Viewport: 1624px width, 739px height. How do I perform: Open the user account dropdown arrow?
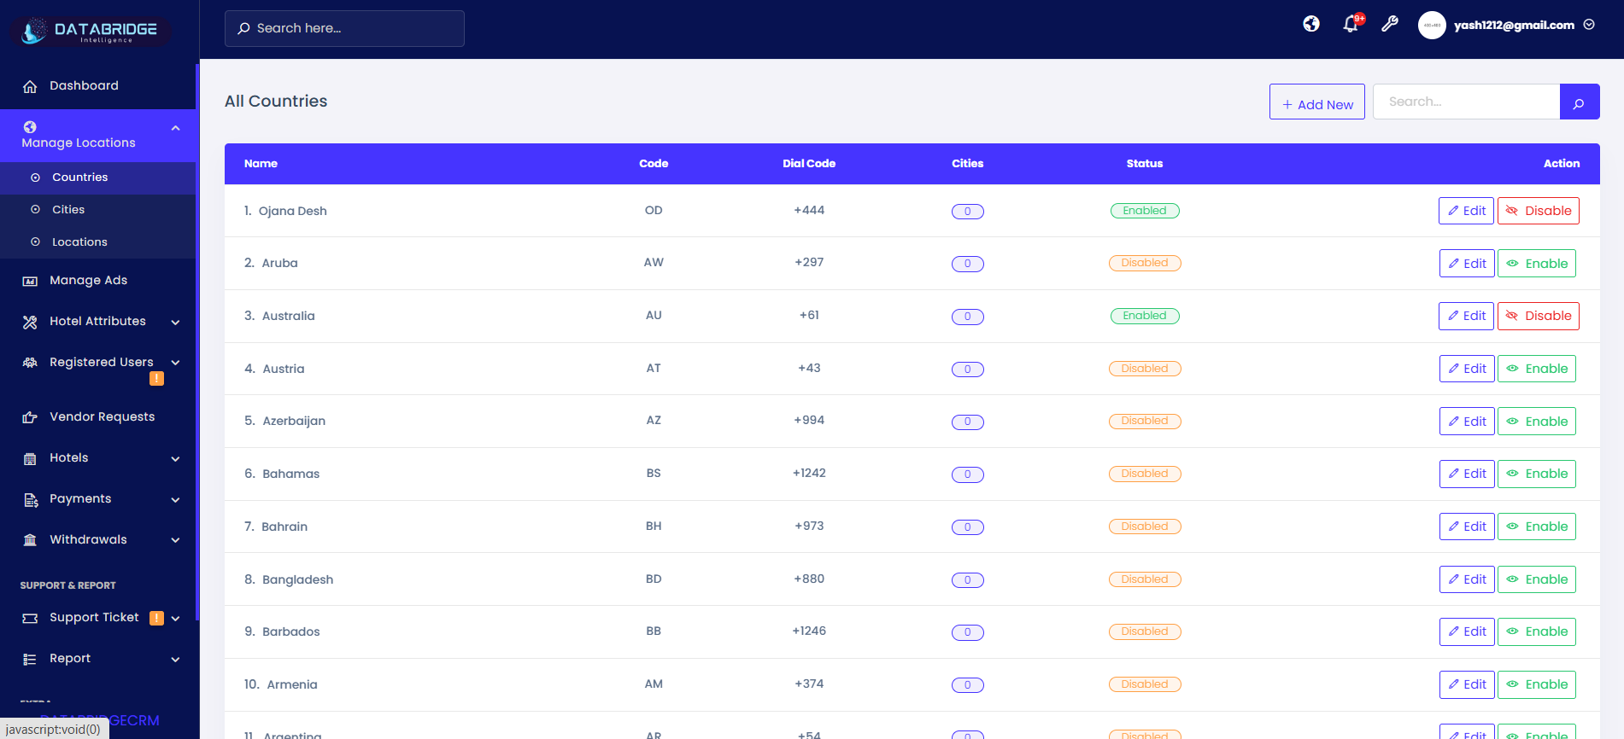click(x=1589, y=25)
